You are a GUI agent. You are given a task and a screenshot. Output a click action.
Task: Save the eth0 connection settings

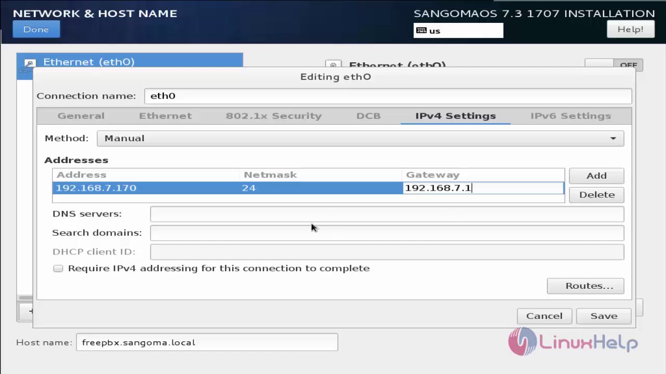click(x=604, y=316)
